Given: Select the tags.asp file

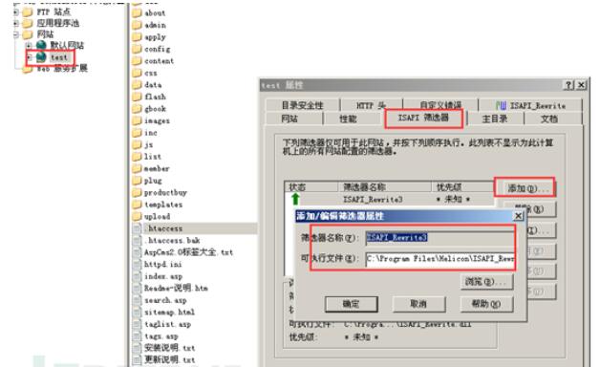Looking at the screenshot, I should [x=161, y=336].
